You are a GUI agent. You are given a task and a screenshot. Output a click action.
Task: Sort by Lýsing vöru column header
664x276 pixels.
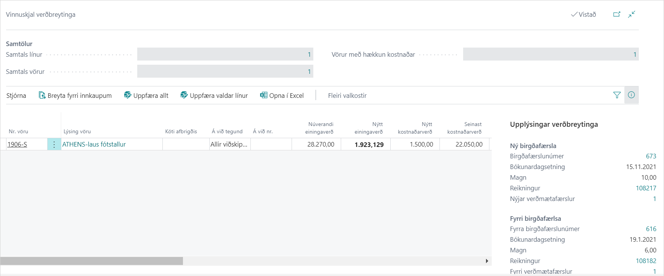pyautogui.click(x=77, y=131)
